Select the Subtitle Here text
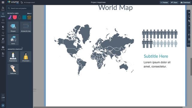The height and width of the screenshot is (108, 192). pyautogui.click(x=156, y=56)
